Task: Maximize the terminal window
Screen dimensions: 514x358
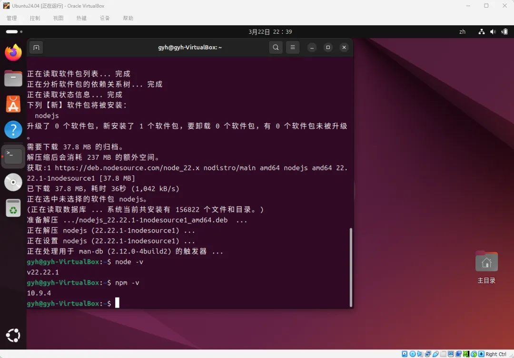Action: pos(328,48)
